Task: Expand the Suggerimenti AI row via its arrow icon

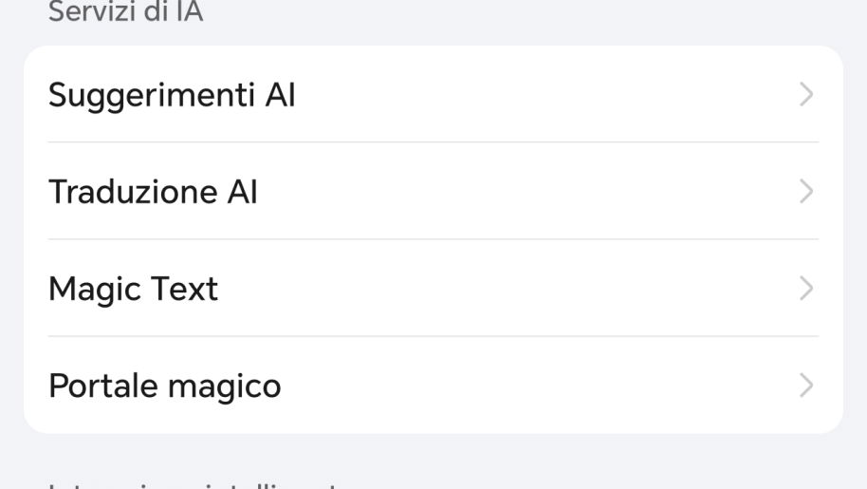Action: pyautogui.click(x=806, y=95)
